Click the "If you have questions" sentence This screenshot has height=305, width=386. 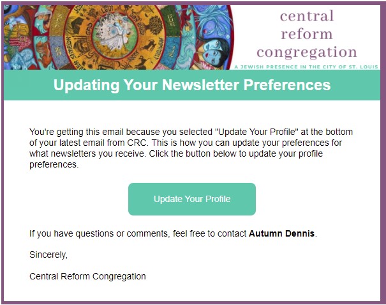(x=83, y=233)
